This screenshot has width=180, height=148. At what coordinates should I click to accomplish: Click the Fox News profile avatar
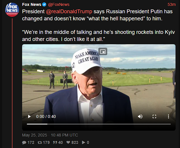pos(12,9)
